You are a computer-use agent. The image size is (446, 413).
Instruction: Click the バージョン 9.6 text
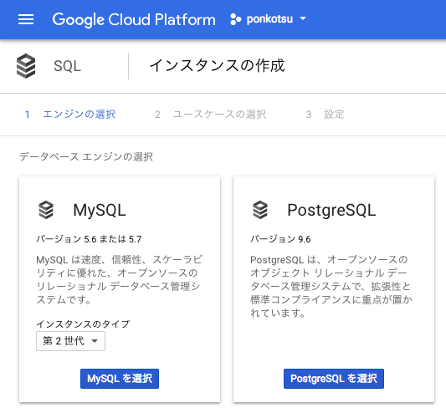coord(280,239)
